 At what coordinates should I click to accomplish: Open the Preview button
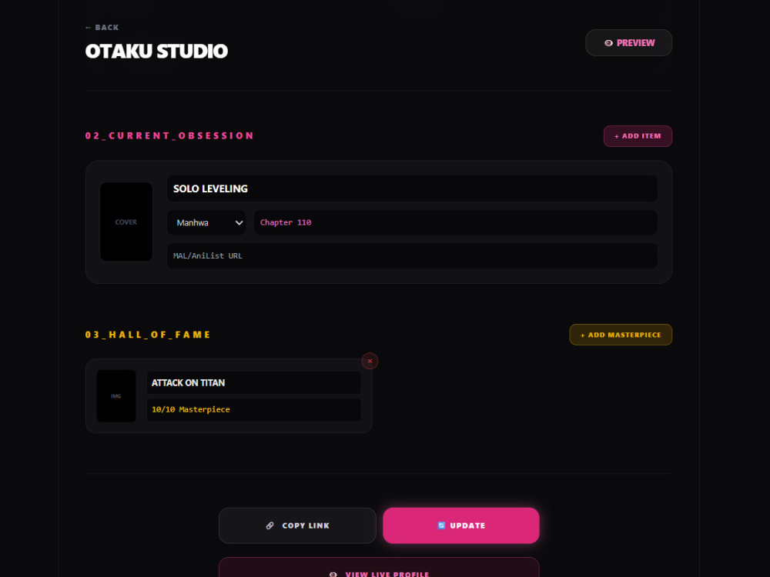pyautogui.click(x=628, y=42)
